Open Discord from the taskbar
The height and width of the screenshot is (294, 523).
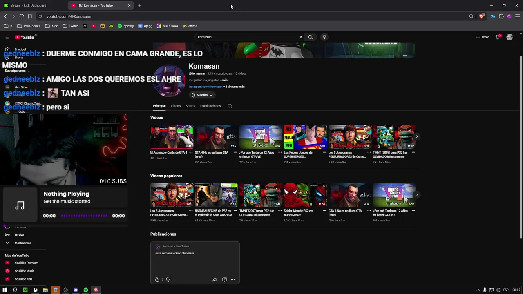[76, 290]
